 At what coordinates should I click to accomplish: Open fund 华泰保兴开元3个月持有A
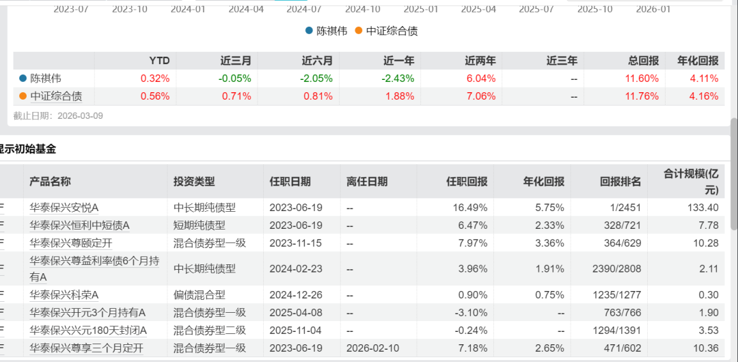point(87,313)
